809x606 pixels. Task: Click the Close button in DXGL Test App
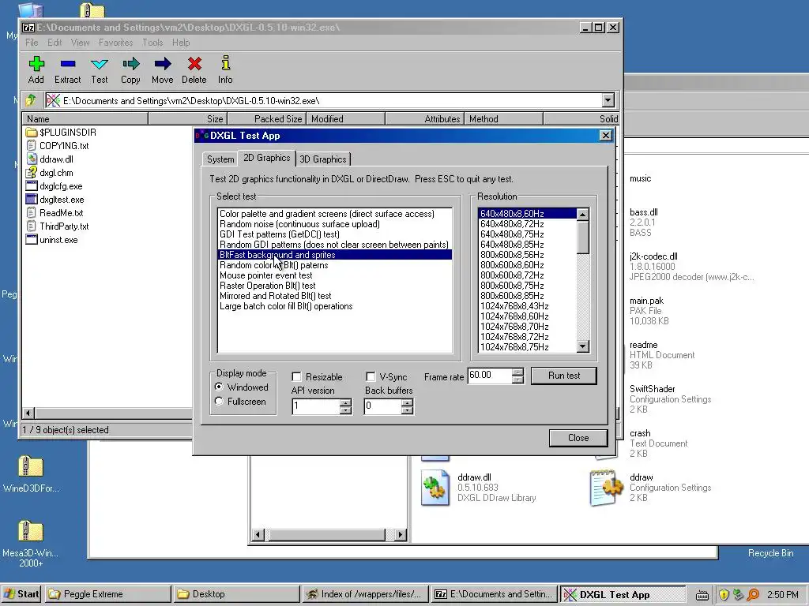pos(578,437)
